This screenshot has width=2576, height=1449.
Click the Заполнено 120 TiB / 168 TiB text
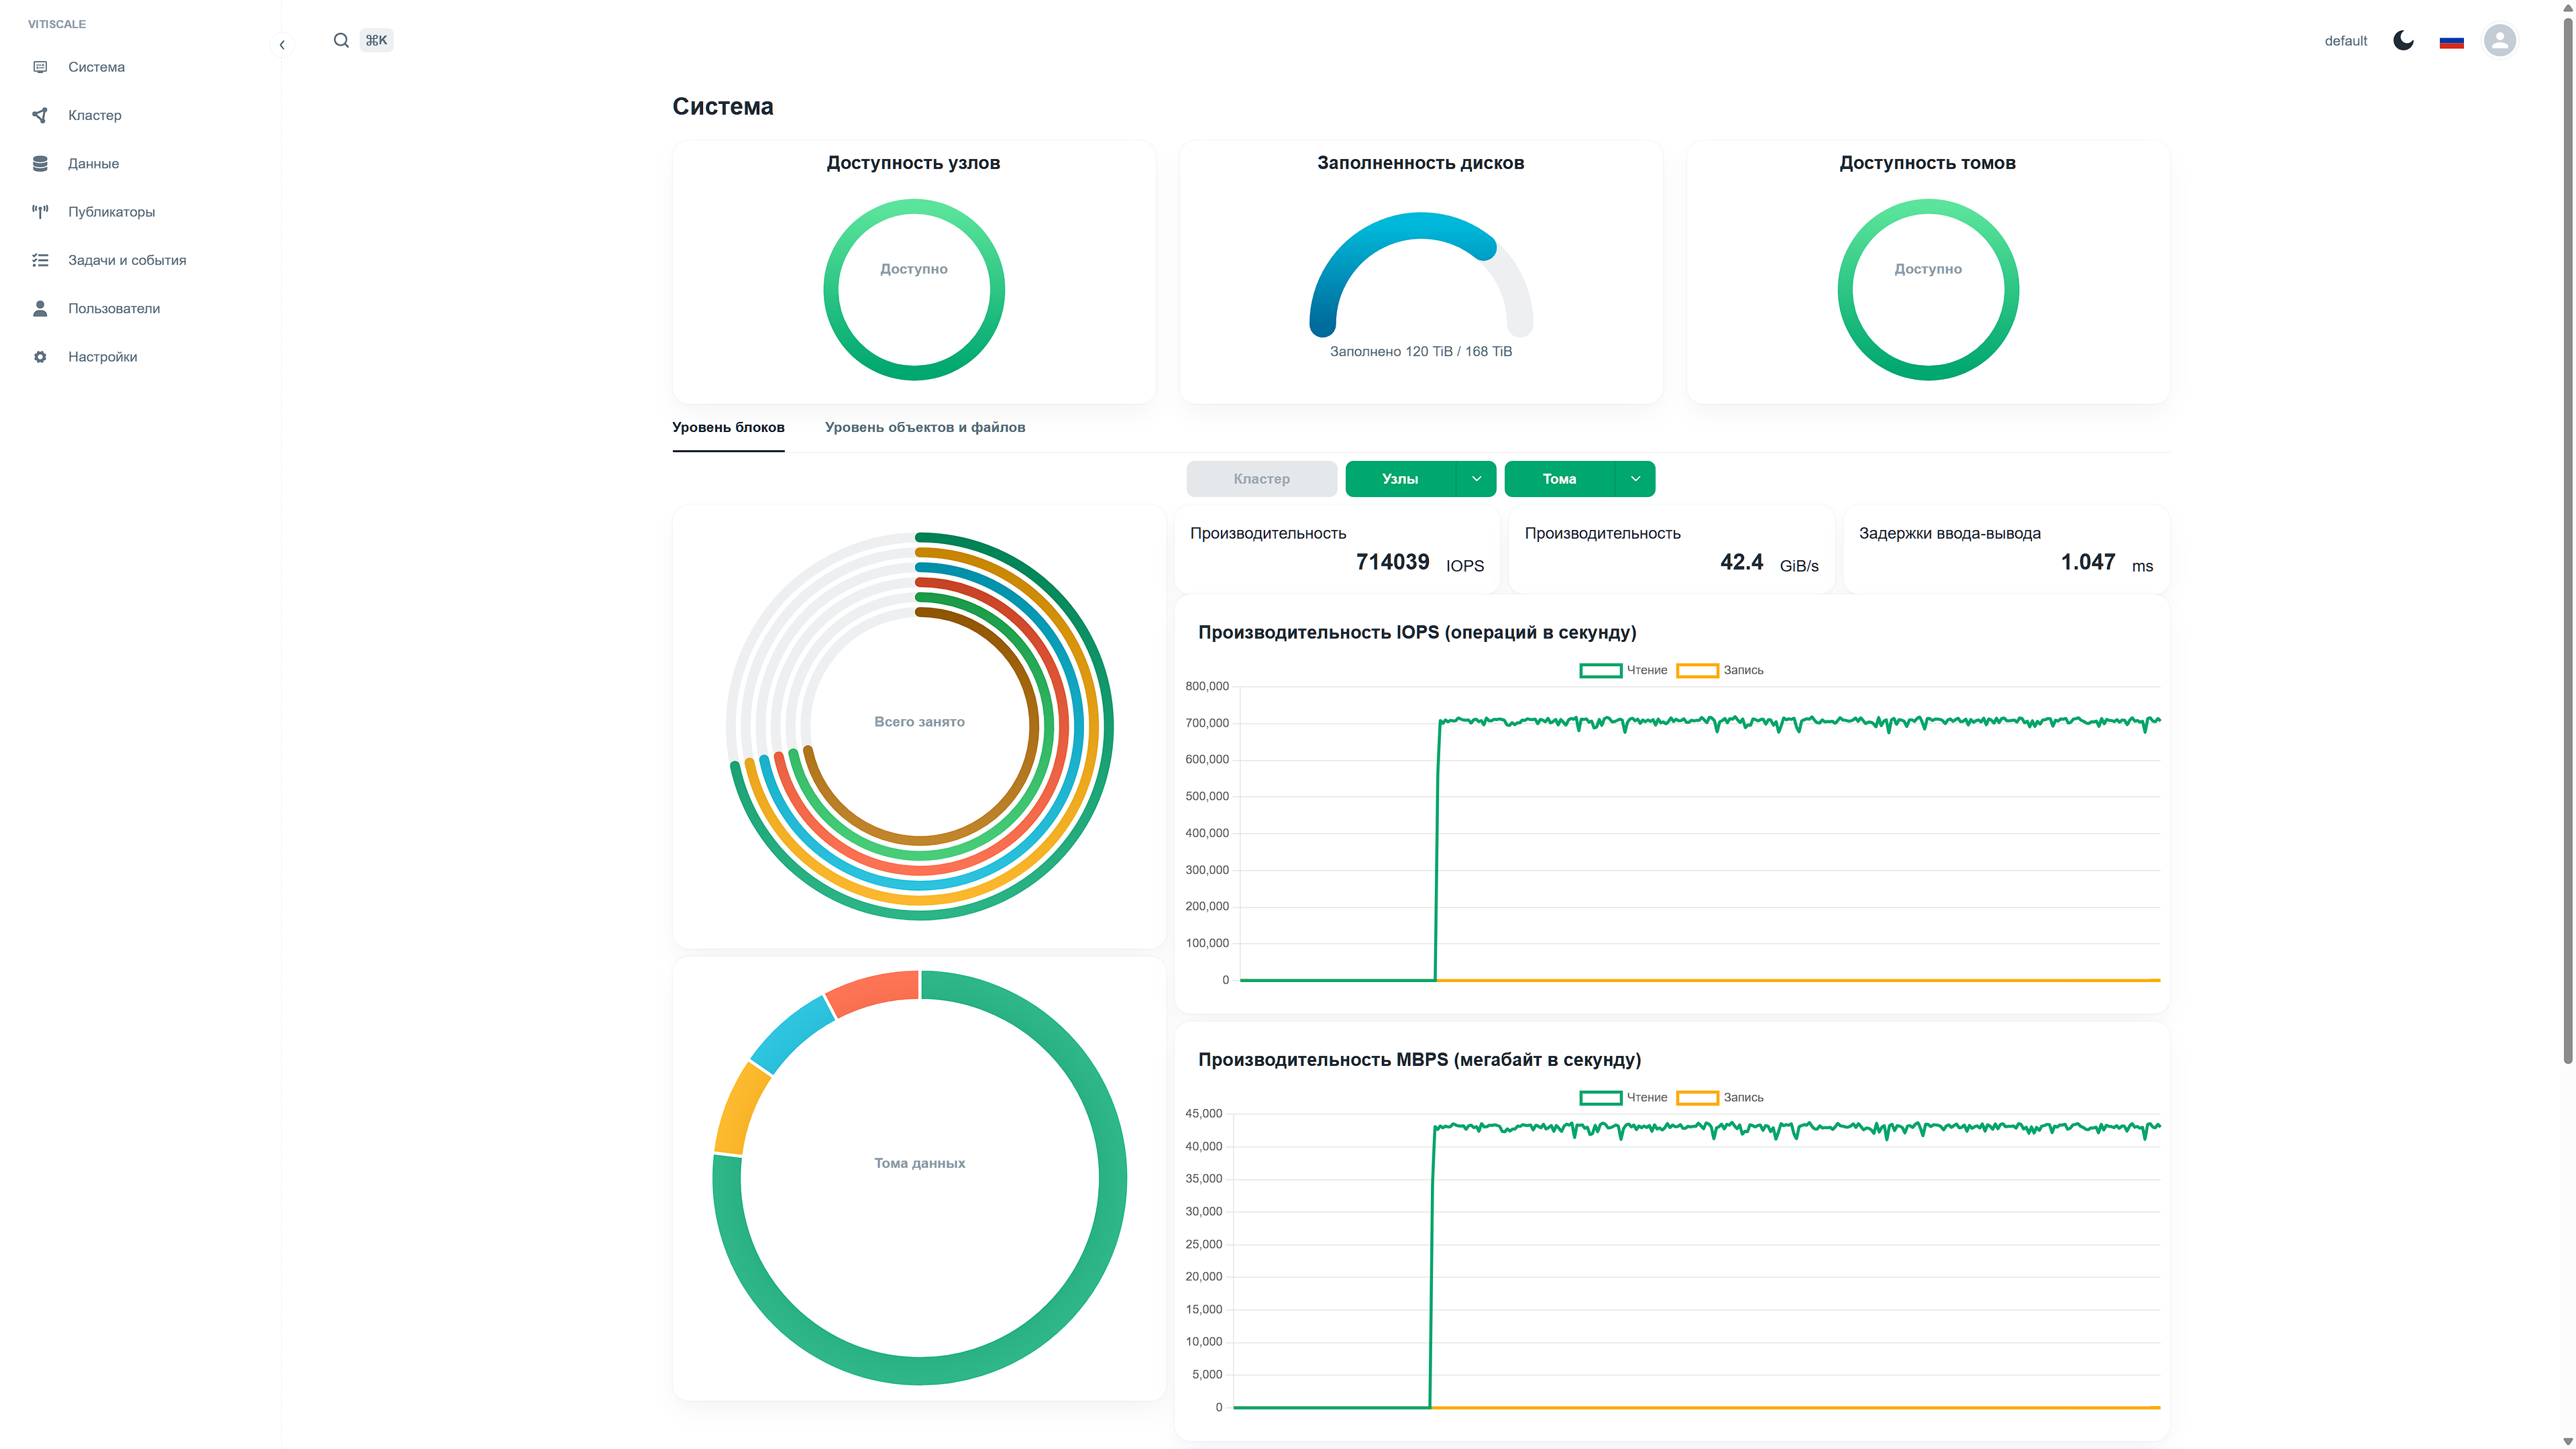pos(1421,351)
